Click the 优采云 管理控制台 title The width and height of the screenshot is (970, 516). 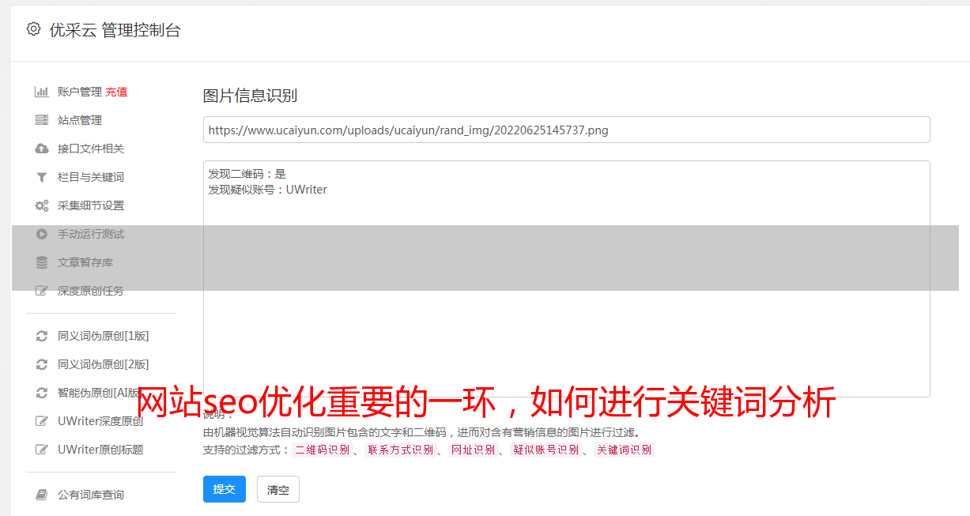(x=115, y=30)
